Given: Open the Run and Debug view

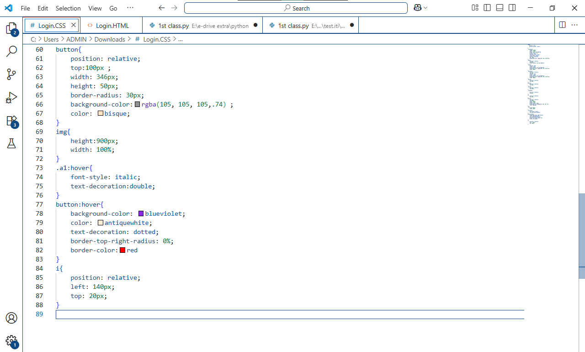Looking at the screenshot, I should pyautogui.click(x=11, y=97).
